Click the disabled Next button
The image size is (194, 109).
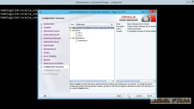[x=129, y=96]
